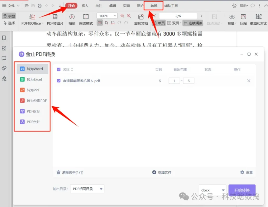Open conversion 设置 settings
Image resolution: width=268 pixels, height=207 pixels.
(246, 172)
